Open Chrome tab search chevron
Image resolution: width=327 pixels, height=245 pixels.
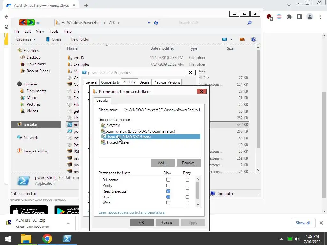[289, 5]
